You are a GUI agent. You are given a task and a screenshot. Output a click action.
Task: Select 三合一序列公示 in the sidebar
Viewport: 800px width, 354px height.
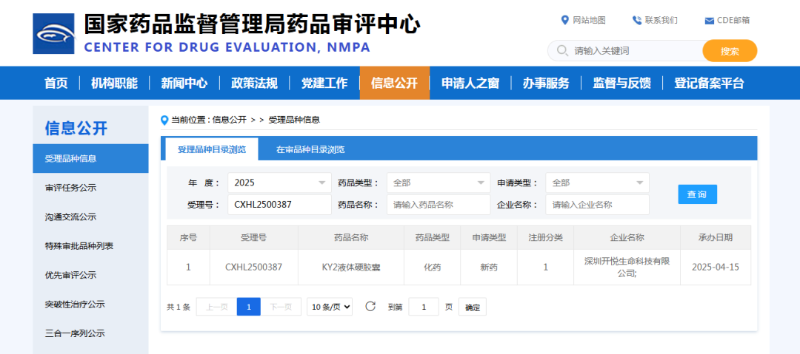[x=91, y=333]
